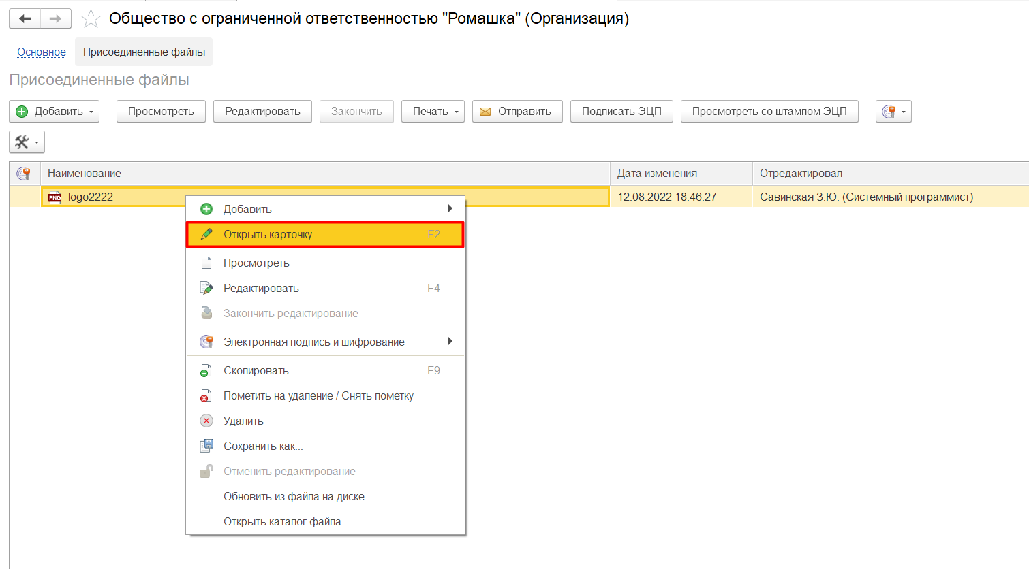Screen dimensions: 1029x569
Task: Click the Отправить envelope button
Action: click(x=517, y=112)
